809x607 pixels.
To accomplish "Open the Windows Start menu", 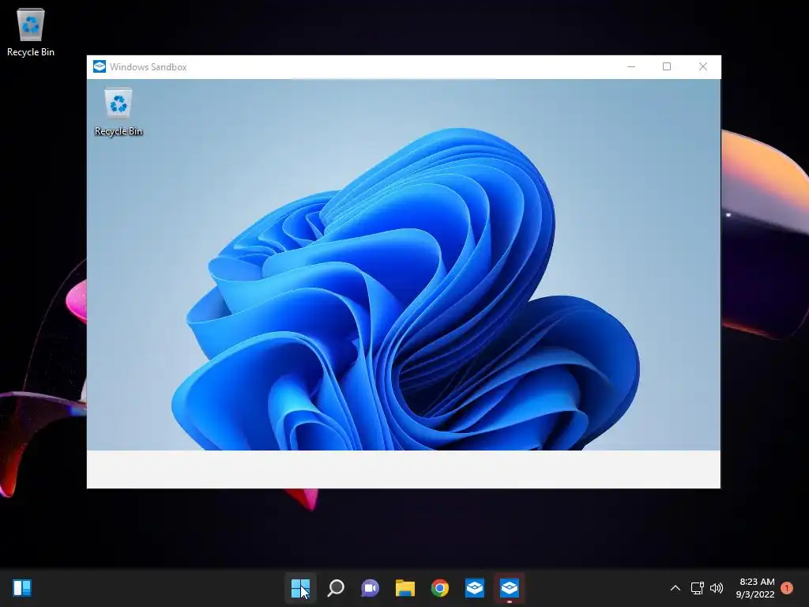I will click(x=300, y=587).
